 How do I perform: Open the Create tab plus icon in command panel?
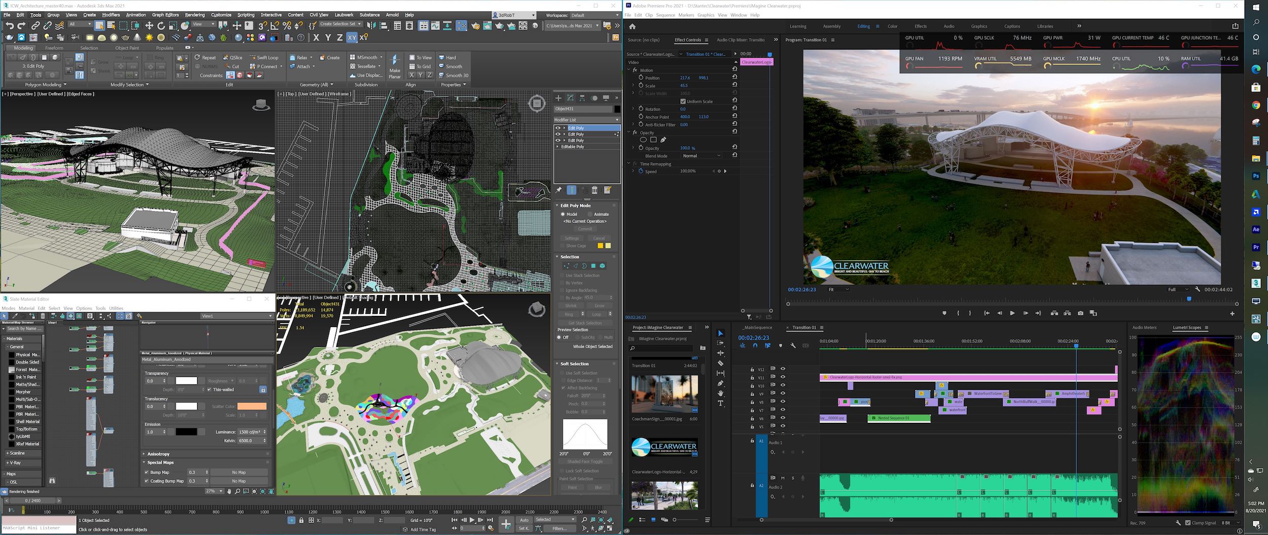tap(558, 98)
